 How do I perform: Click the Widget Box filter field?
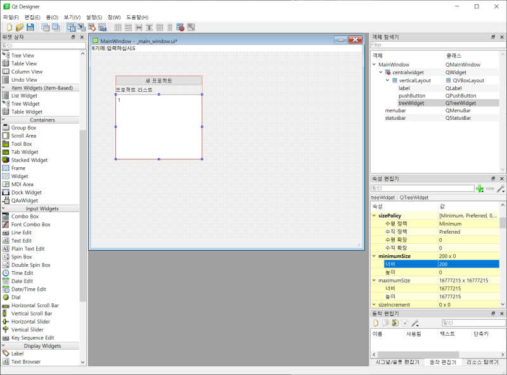43,45
